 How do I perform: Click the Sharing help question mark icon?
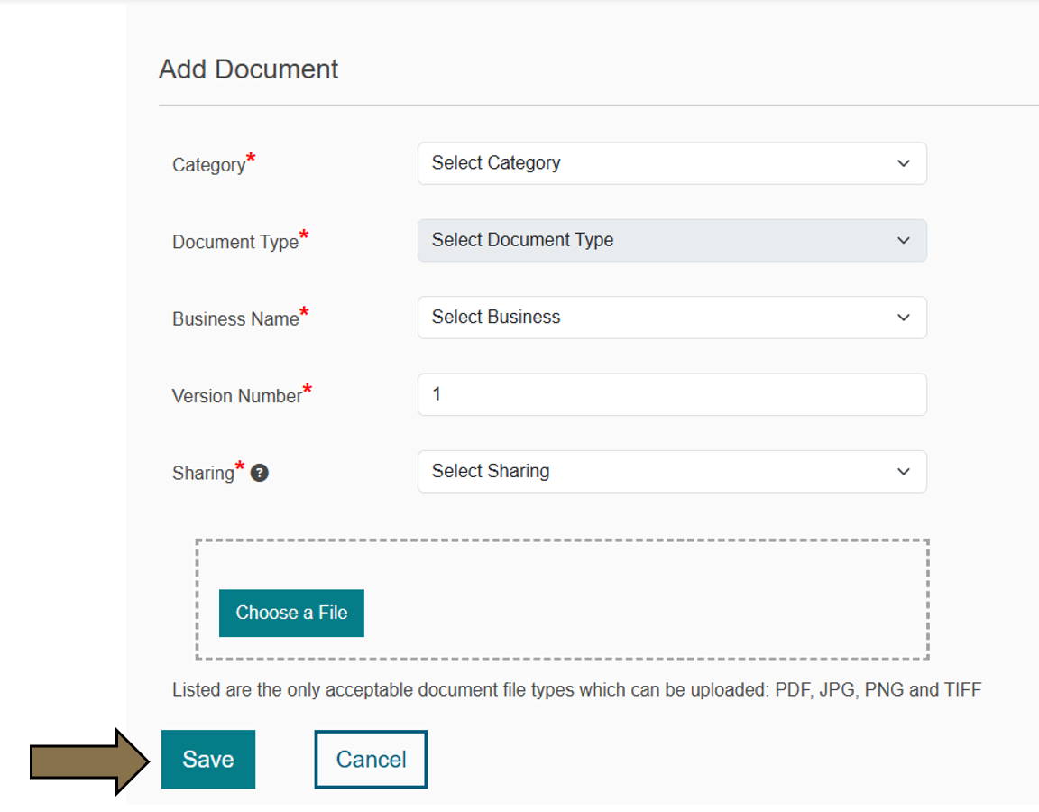pos(260,472)
